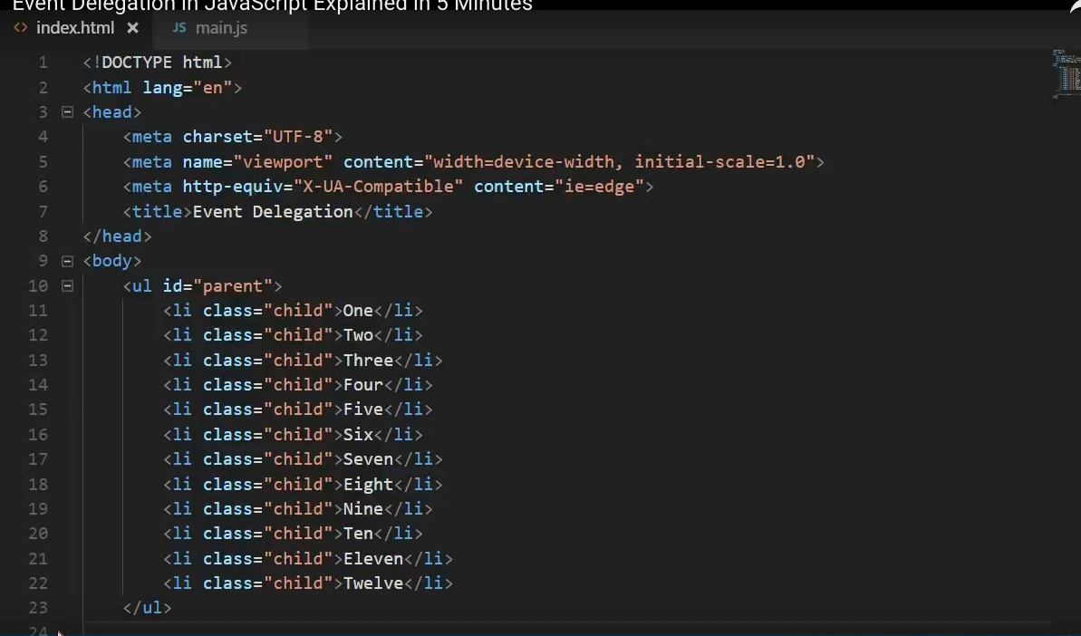
Task: Click line number 5 in gutter
Action: 43,162
